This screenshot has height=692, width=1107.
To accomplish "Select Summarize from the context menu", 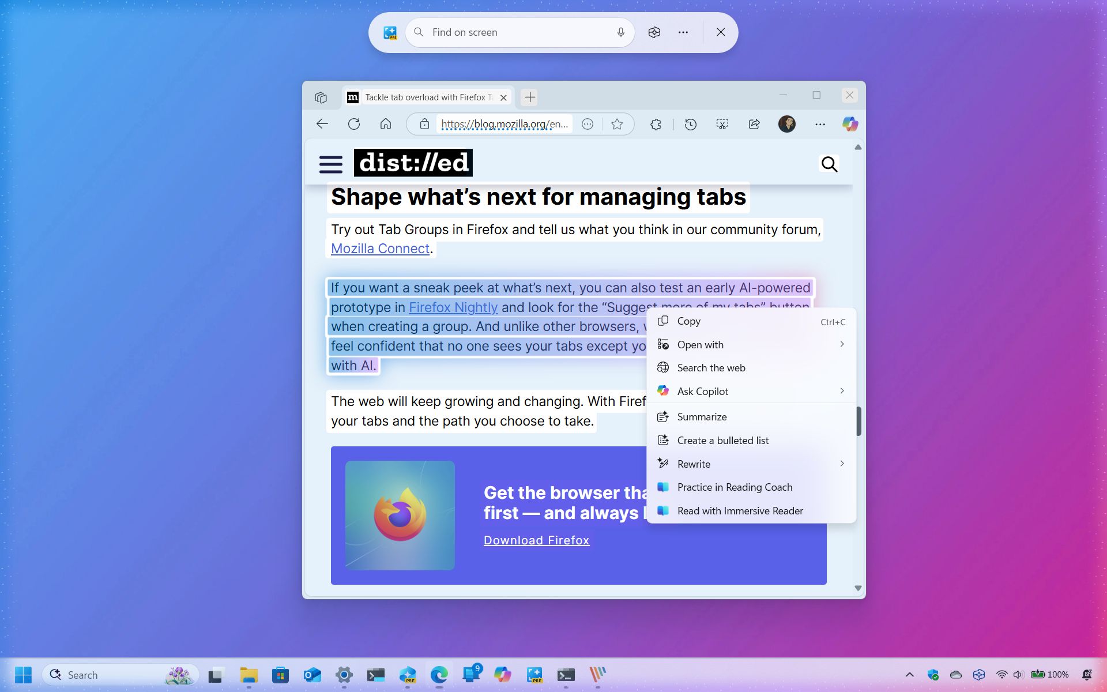I will (x=702, y=416).
